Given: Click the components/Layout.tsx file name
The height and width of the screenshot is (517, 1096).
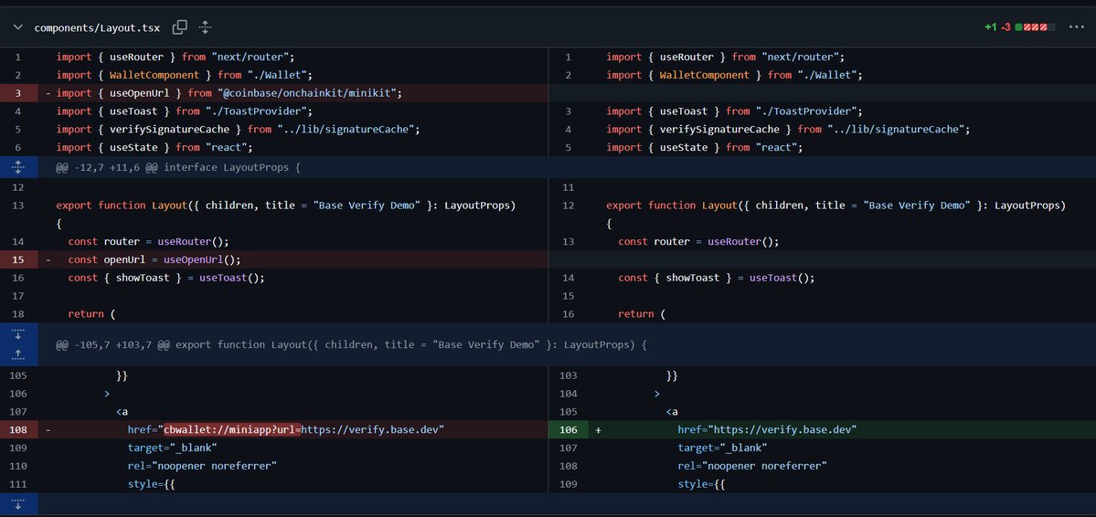Looking at the screenshot, I should (97, 28).
